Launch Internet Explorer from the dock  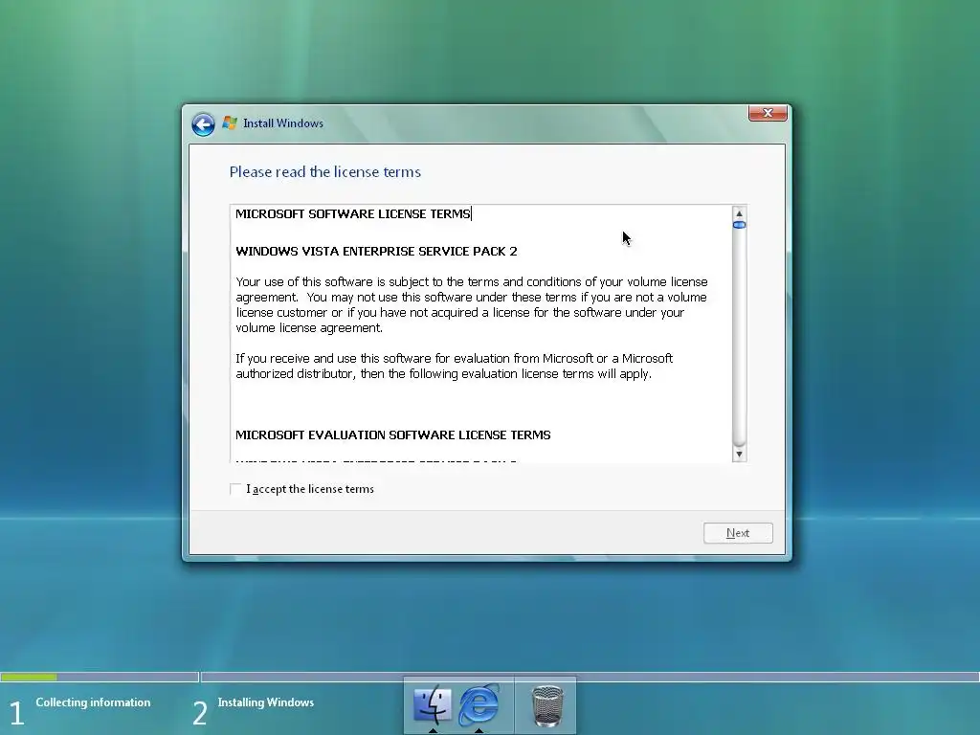[479, 704]
